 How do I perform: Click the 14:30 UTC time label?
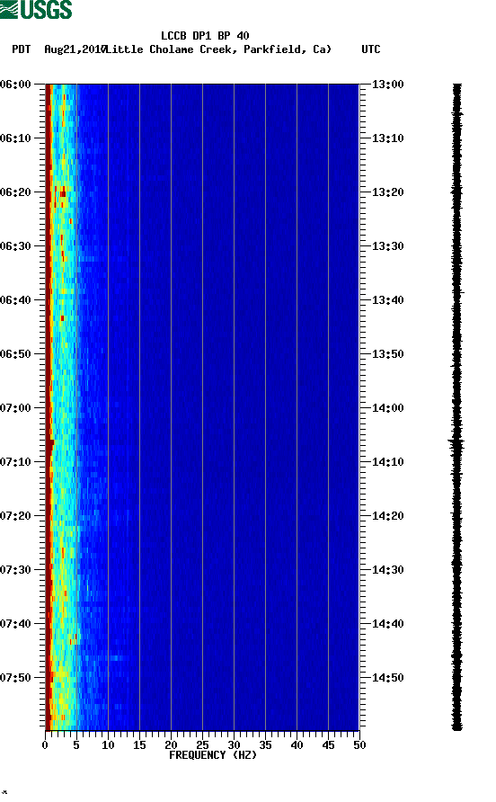pyautogui.click(x=387, y=570)
